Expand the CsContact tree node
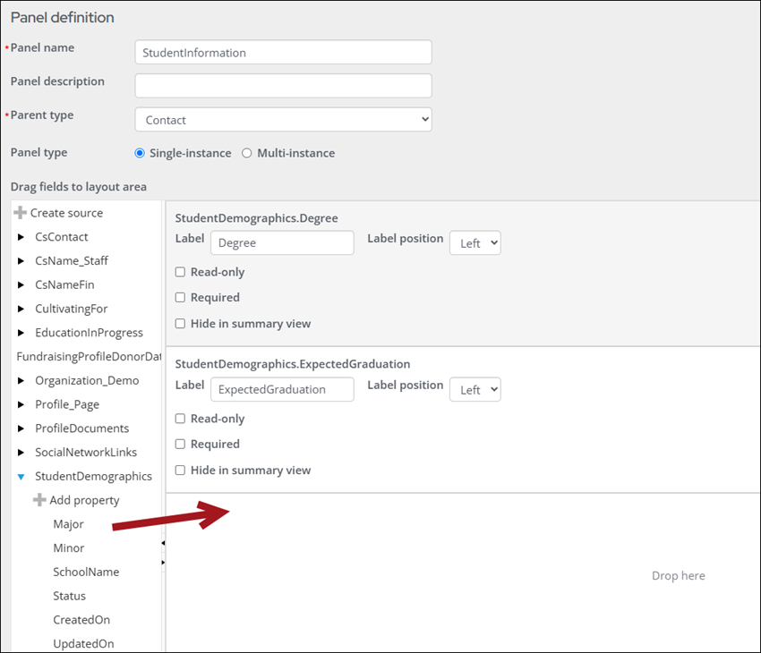 click(x=21, y=237)
